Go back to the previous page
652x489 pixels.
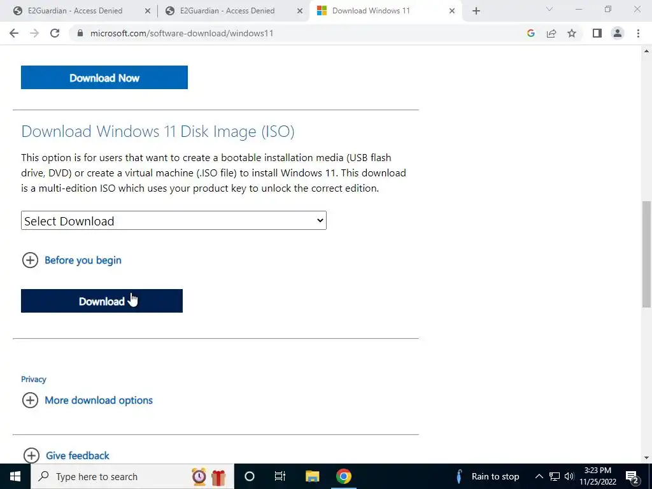14,33
